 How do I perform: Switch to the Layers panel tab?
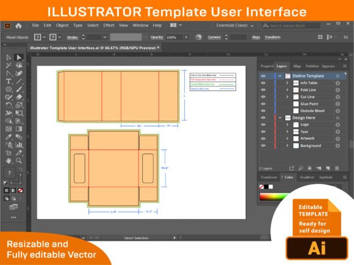point(282,66)
